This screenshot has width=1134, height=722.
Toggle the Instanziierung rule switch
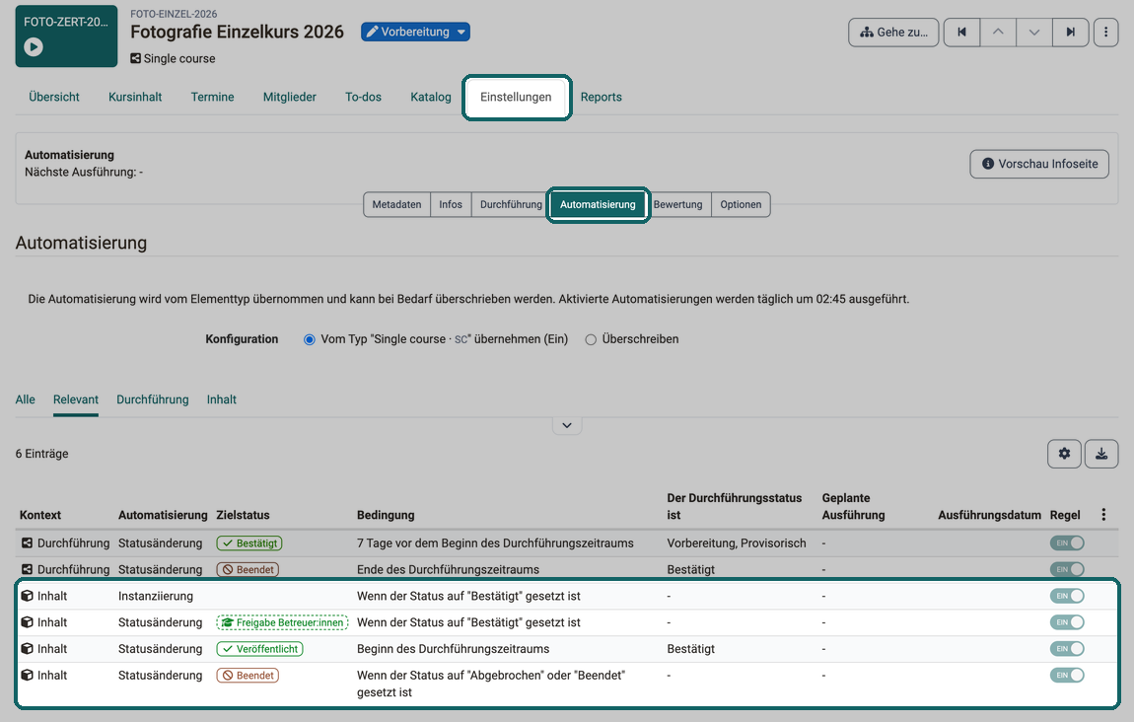click(x=1068, y=596)
